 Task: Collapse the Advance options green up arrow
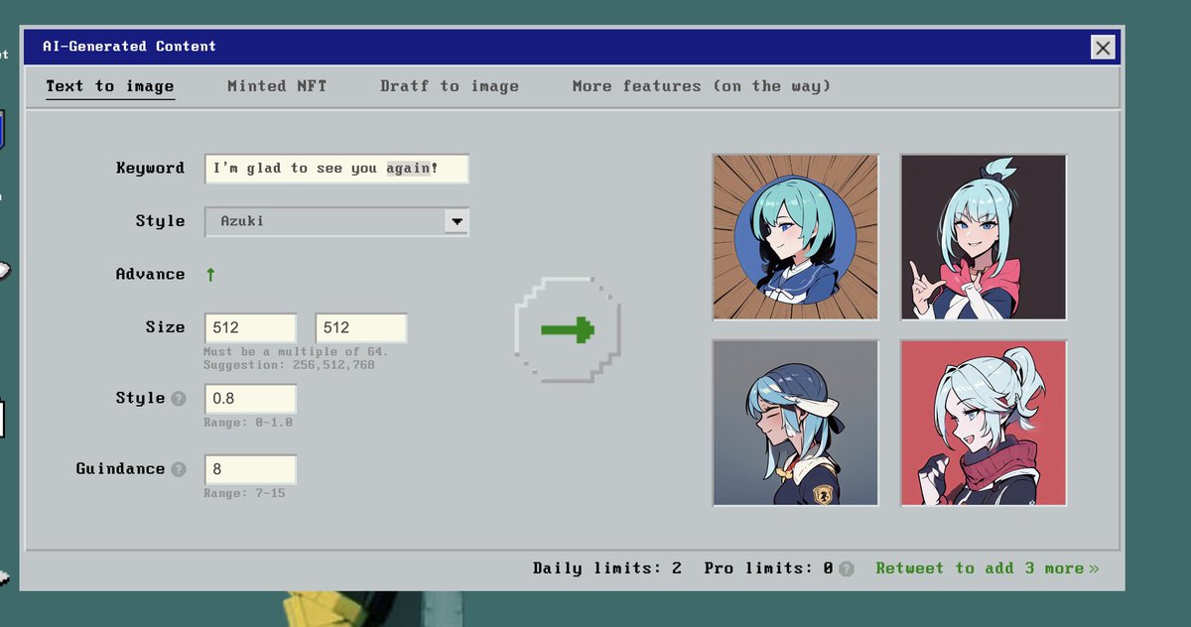tap(210, 275)
